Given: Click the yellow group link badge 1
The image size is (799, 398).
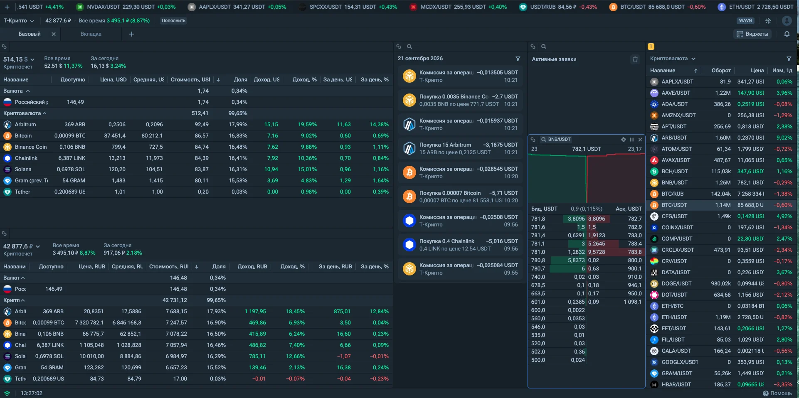Looking at the screenshot, I should coord(651,47).
